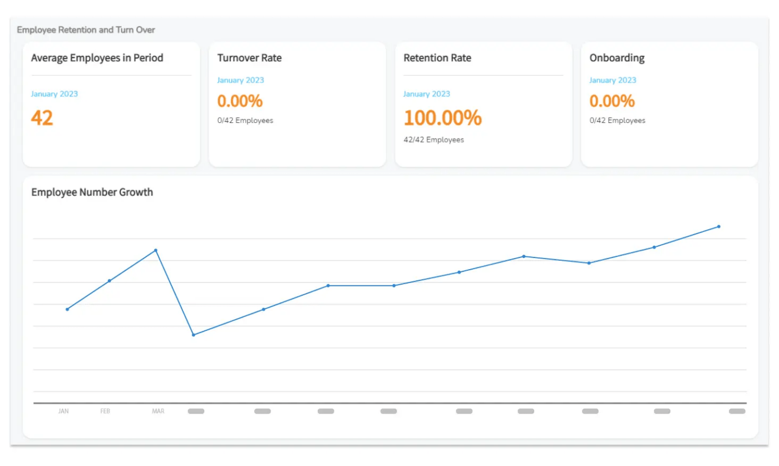Click the FEB axis label
This screenshot has height=466, width=779.
click(105, 412)
